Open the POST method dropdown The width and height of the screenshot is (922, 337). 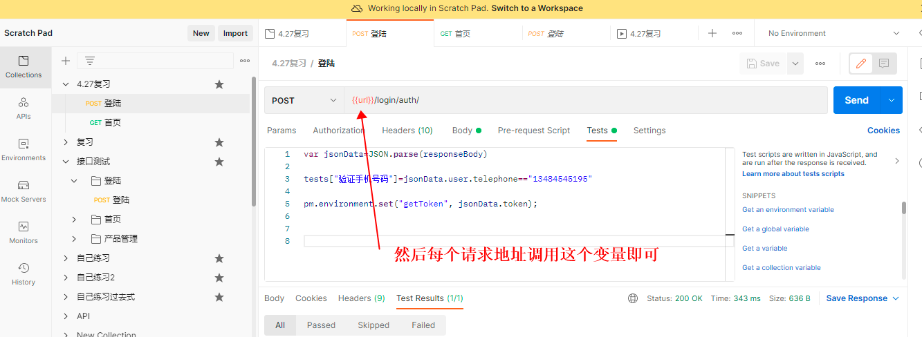304,100
